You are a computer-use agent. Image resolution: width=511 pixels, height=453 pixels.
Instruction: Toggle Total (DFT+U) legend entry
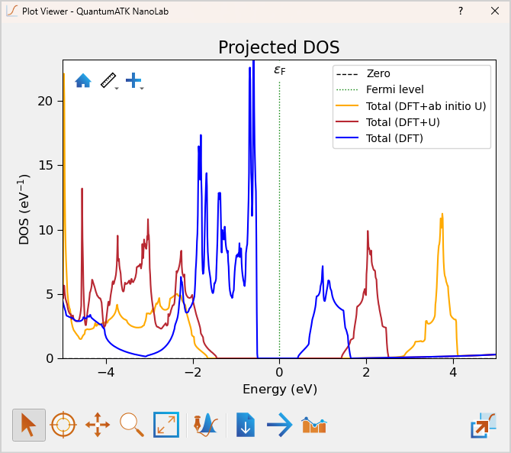[x=403, y=122]
